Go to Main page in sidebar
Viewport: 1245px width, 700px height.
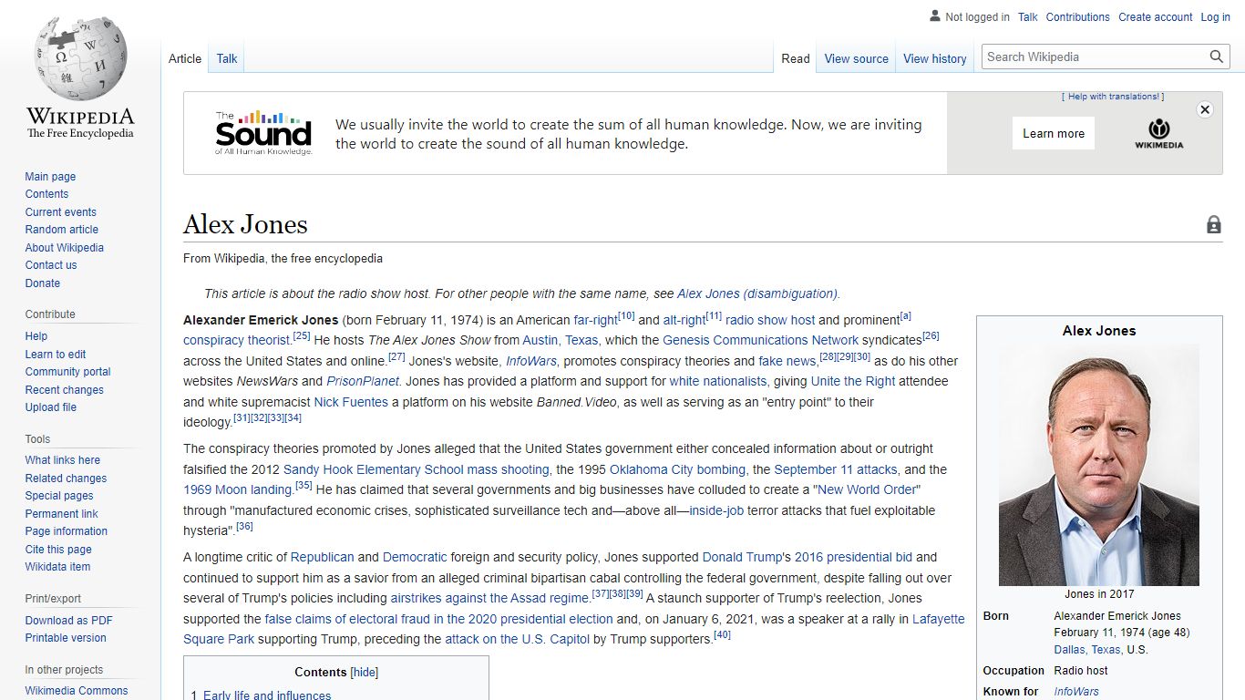pyautogui.click(x=50, y=177)
